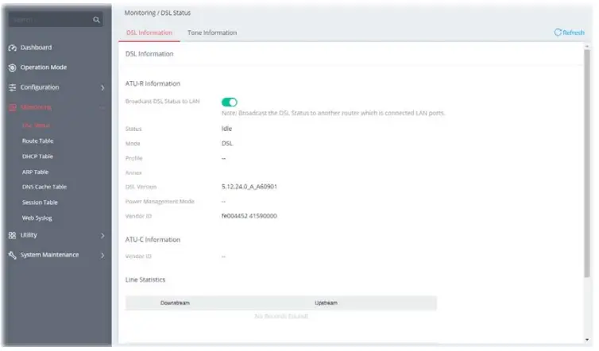The image size is (599, 351).
Task: Click the Mode value DSL
Action: tap(227, 144)
